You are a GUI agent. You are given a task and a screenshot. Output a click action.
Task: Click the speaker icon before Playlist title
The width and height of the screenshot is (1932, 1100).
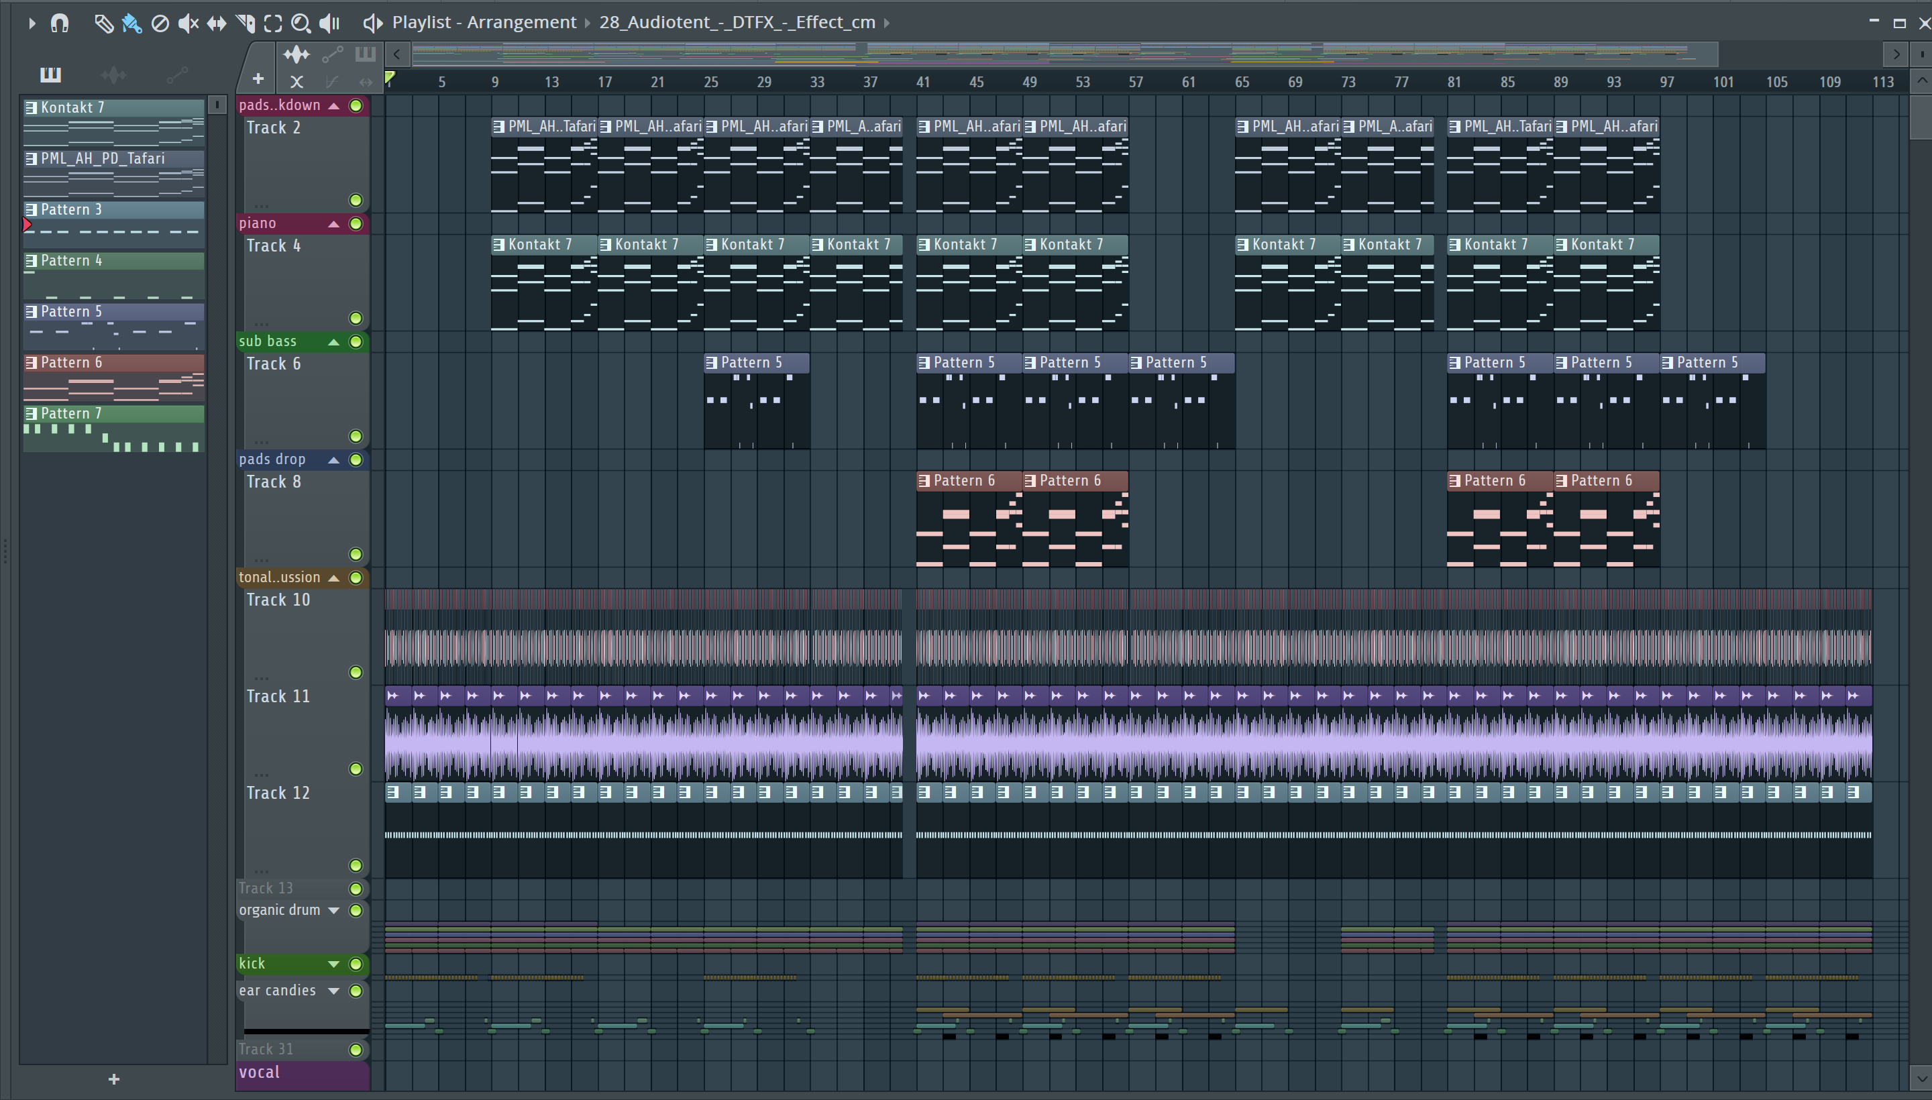372,23
